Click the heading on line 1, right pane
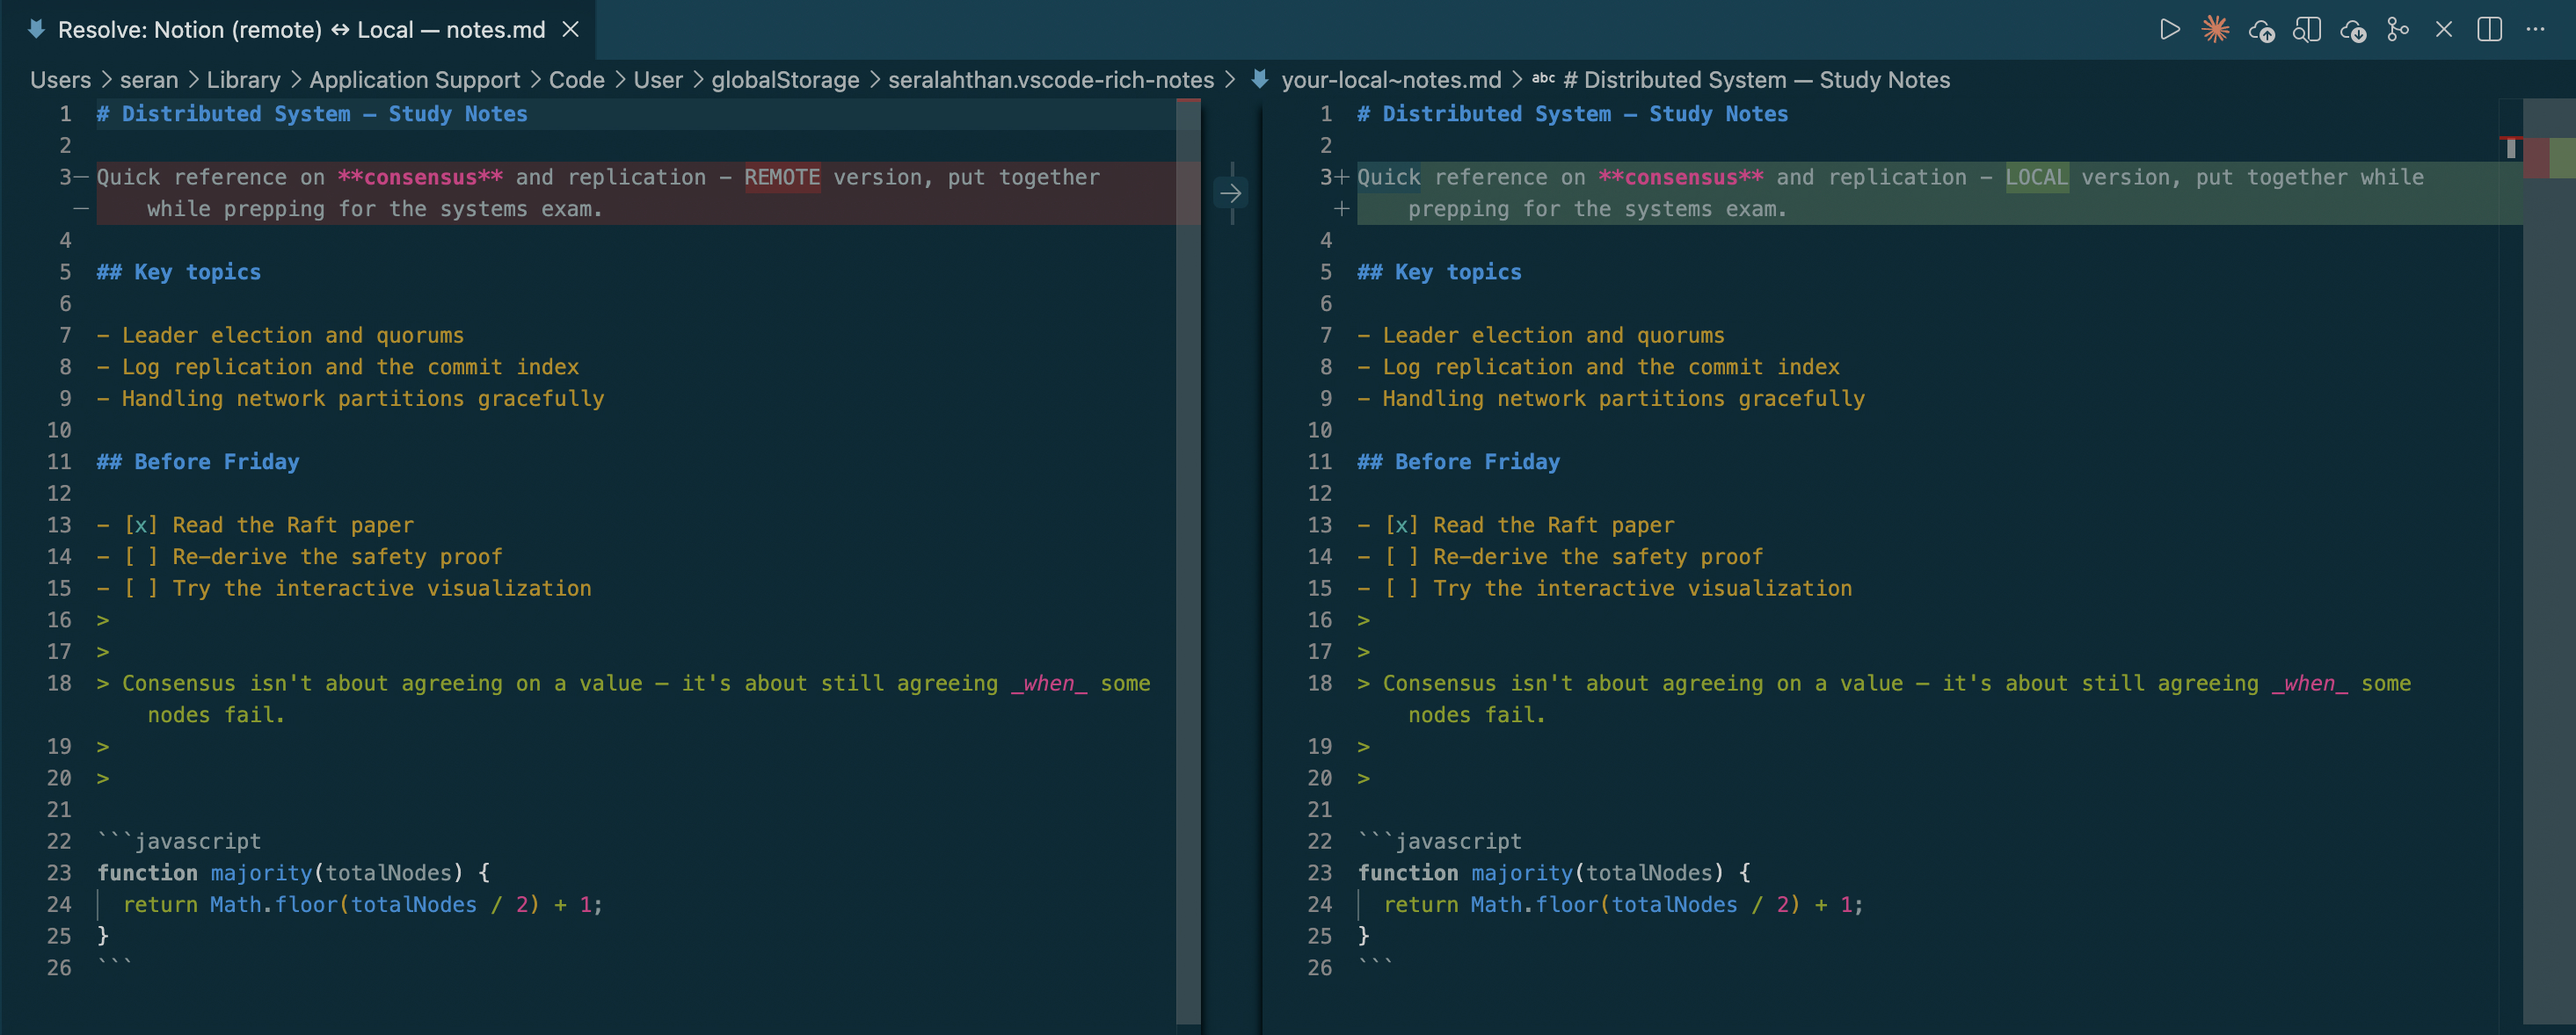 coord(1572,114)
